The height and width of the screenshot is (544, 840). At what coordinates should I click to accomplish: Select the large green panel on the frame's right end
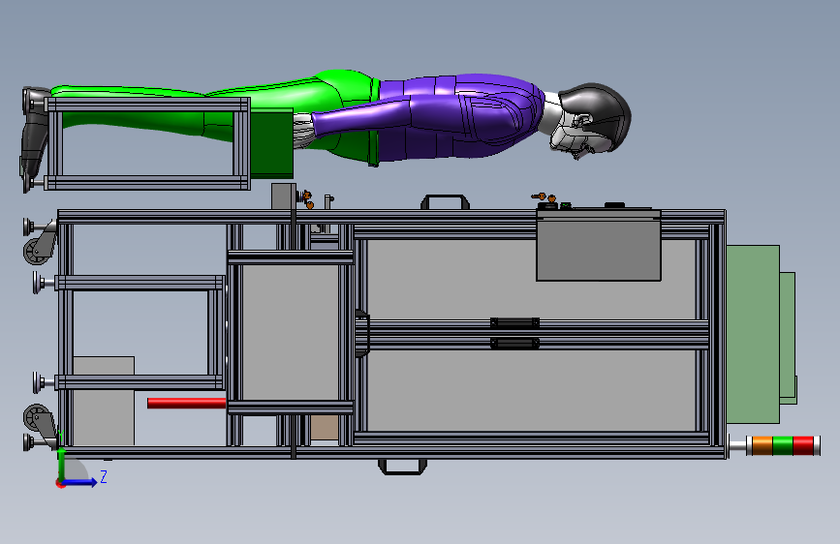coord(753,335)
